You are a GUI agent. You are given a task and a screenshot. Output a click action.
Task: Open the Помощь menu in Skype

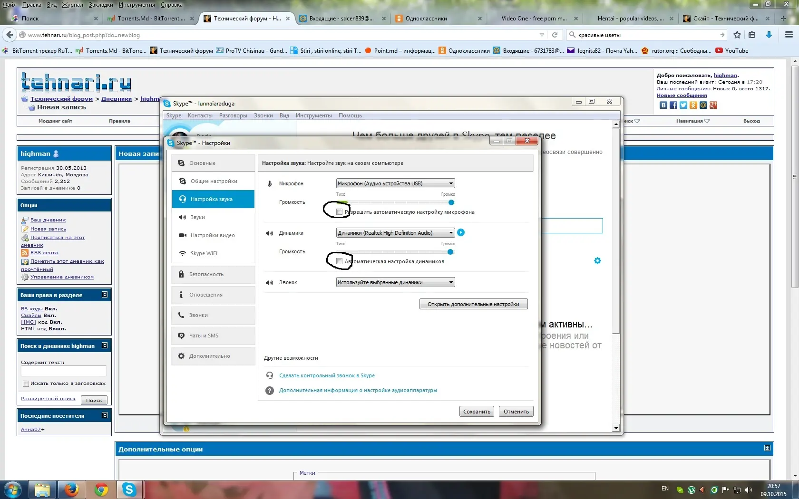[350, 115]
